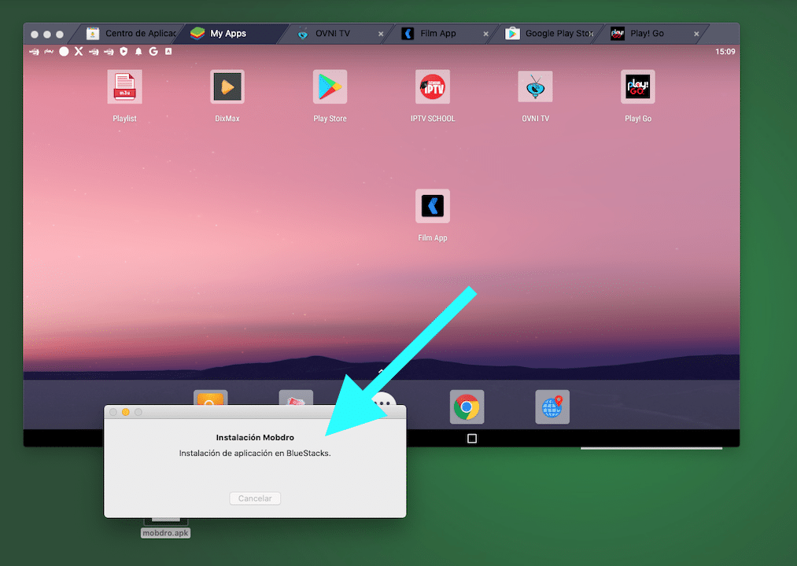Close the Film App tab
Image resolution: width=797 pixels, height=566 pixels.
point(485,34)
